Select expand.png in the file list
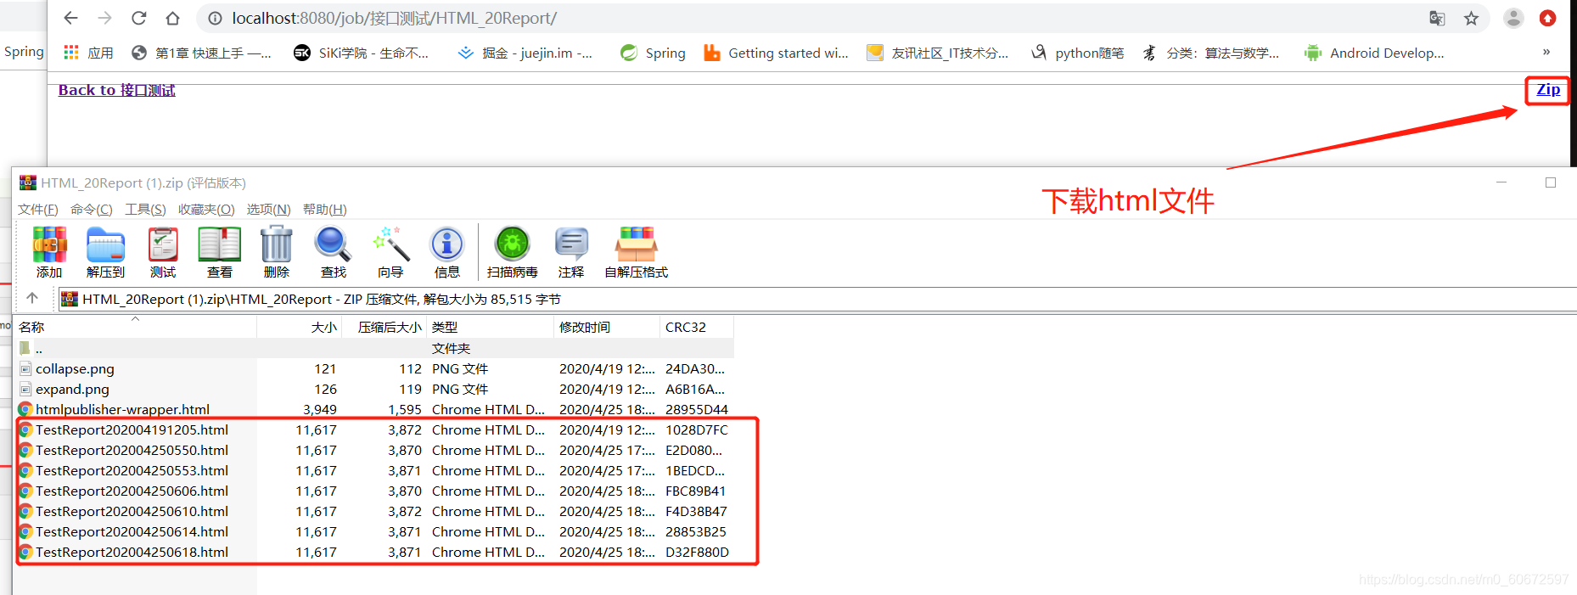 coord(373,389)
